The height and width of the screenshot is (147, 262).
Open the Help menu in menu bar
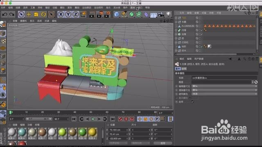tap(147, 8)
